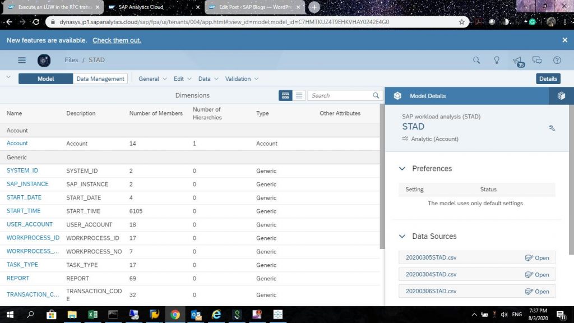
Task: Open the TRANSACTION_C... dimension
Action: pos(33,294)
